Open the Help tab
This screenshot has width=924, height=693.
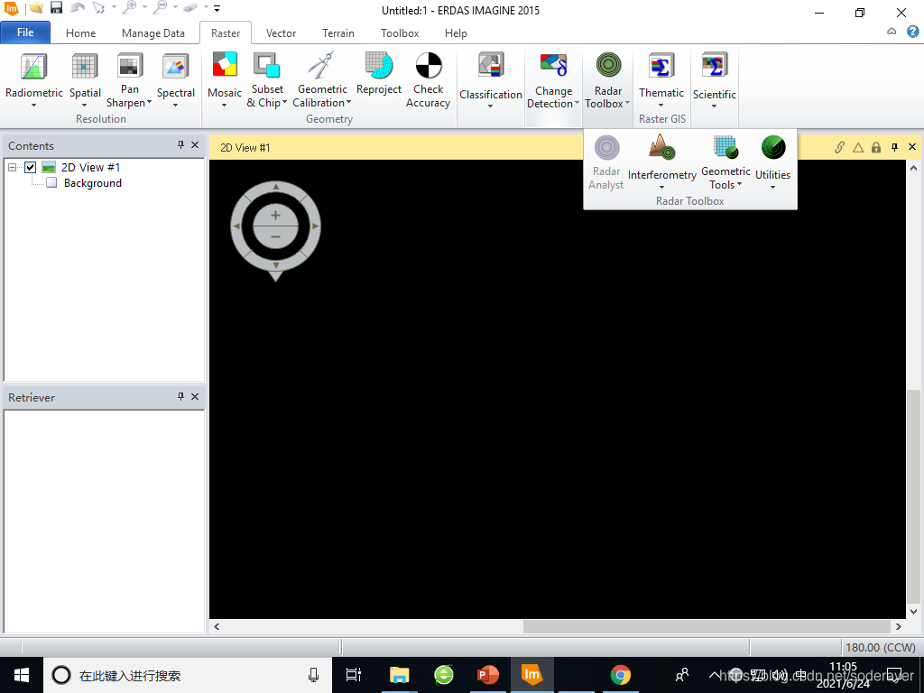456,33
